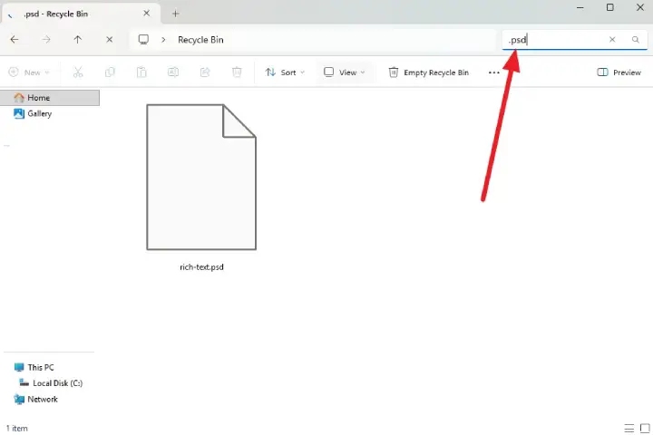Stop loading with the X beside Up arrow
Image resolution: width=653 pixels, height=435 pixels.
click(x=109, y=40)
